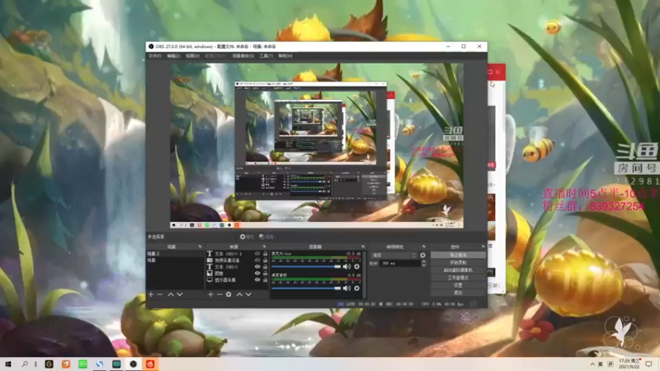Image resolution: width=660 pixels, height=371 pixels.
Task: Lock the 视频采集设备 source
Action: pyautogui.click(x=265, y=261)
